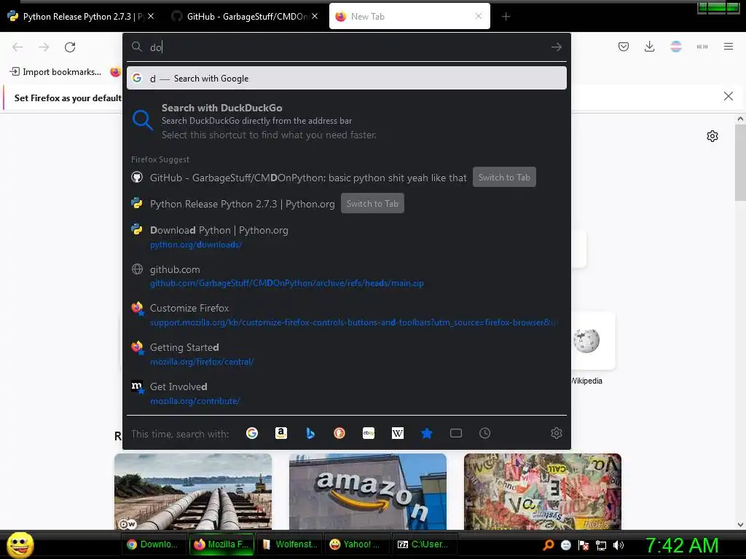Open the colorful collage story thumbnail
746x559 pixels.
click(x=542, y=491)
